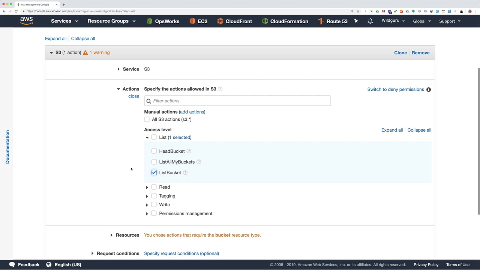Viewport: 480px width, 270px height.
Task: Open the Support menu
Action: (x=450, y=21)
